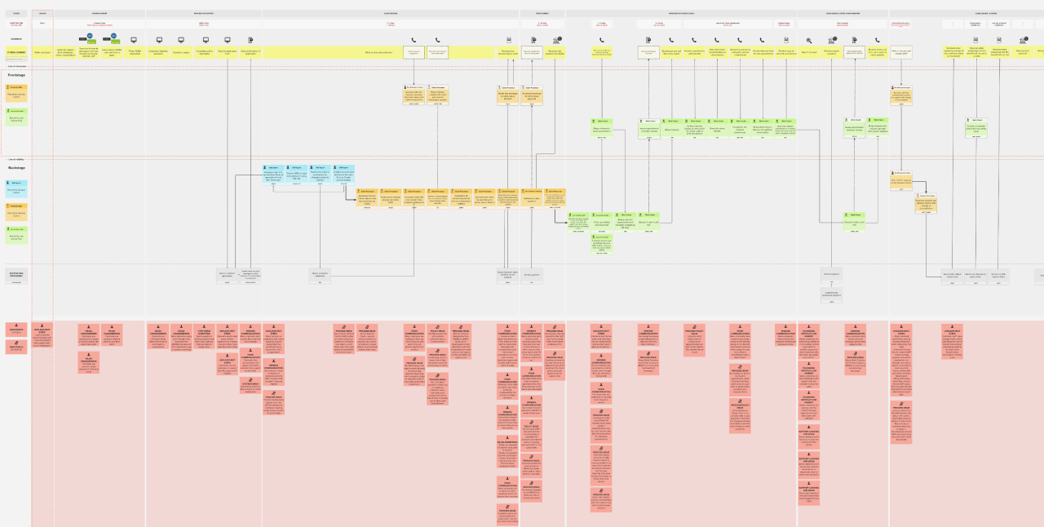This screenshot has height=527, width=1044.
Task: Select the CLAIM CHANGE / CLOSURE stage header
Action: 967,14
